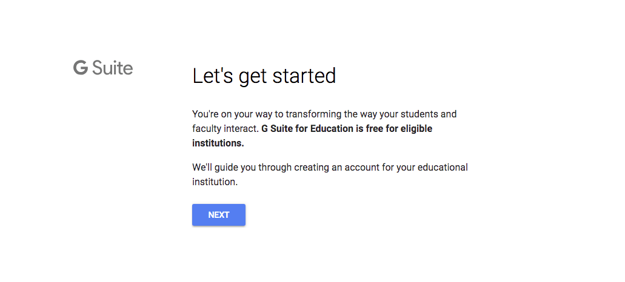The width and height of the screenshot is (625, 282).
Task: Click the bold word institutions.
Action: [x=218, y=143]
